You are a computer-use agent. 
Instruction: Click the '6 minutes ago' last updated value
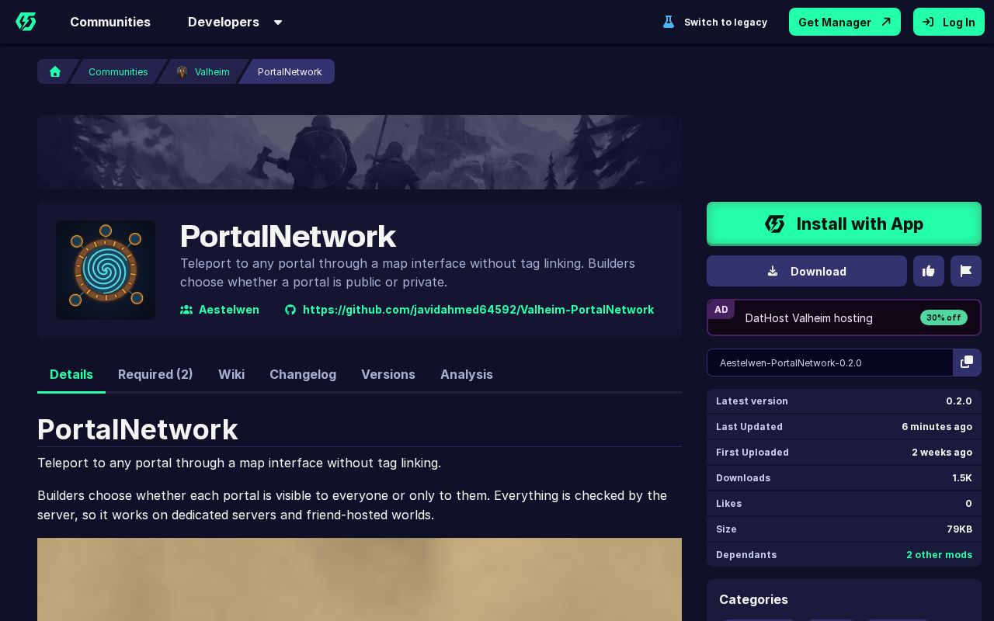(x=937, y=427)
